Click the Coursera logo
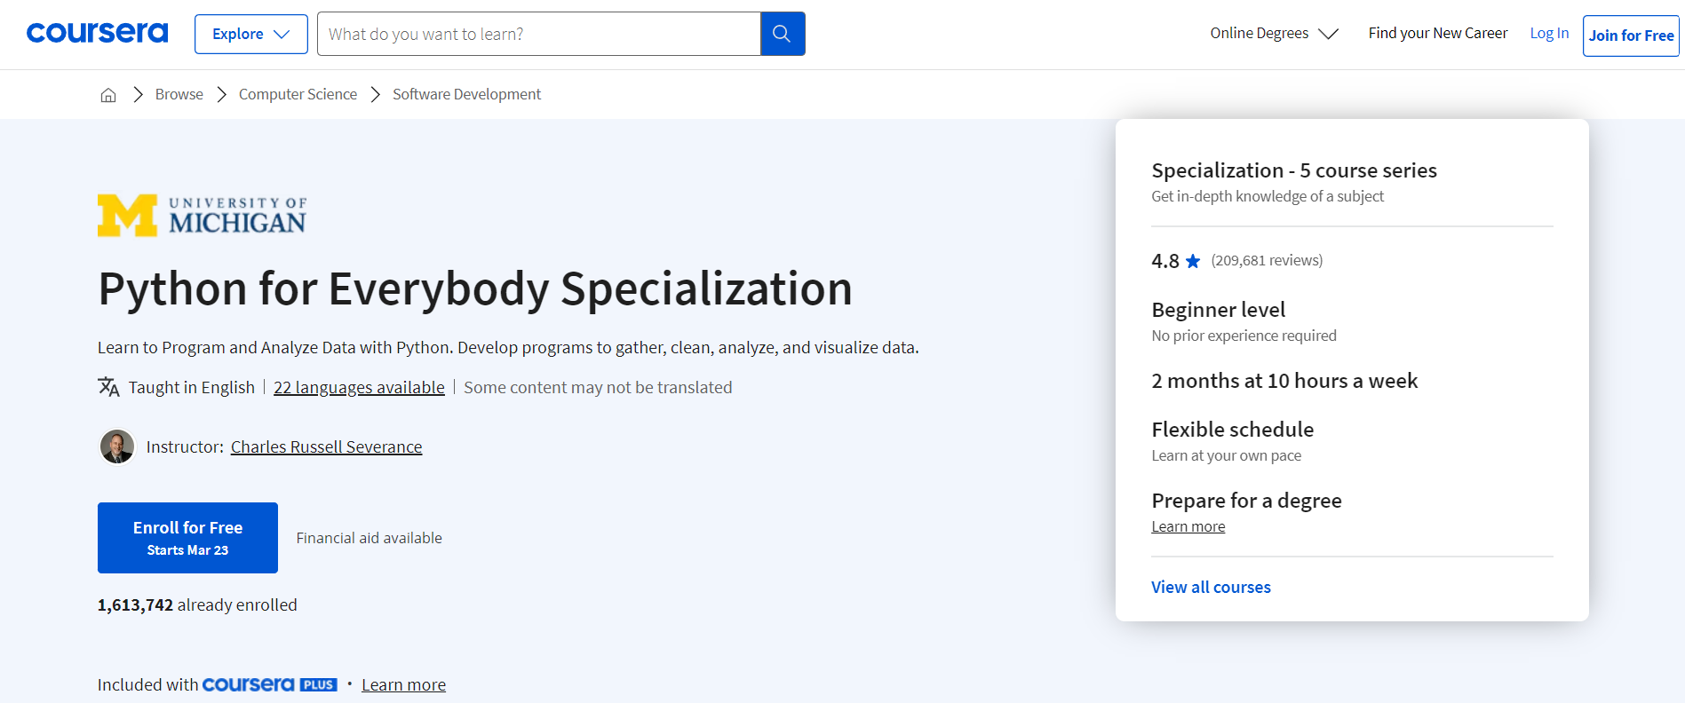The height and width of the screenshot is (703, 1685). coord(97,34)
